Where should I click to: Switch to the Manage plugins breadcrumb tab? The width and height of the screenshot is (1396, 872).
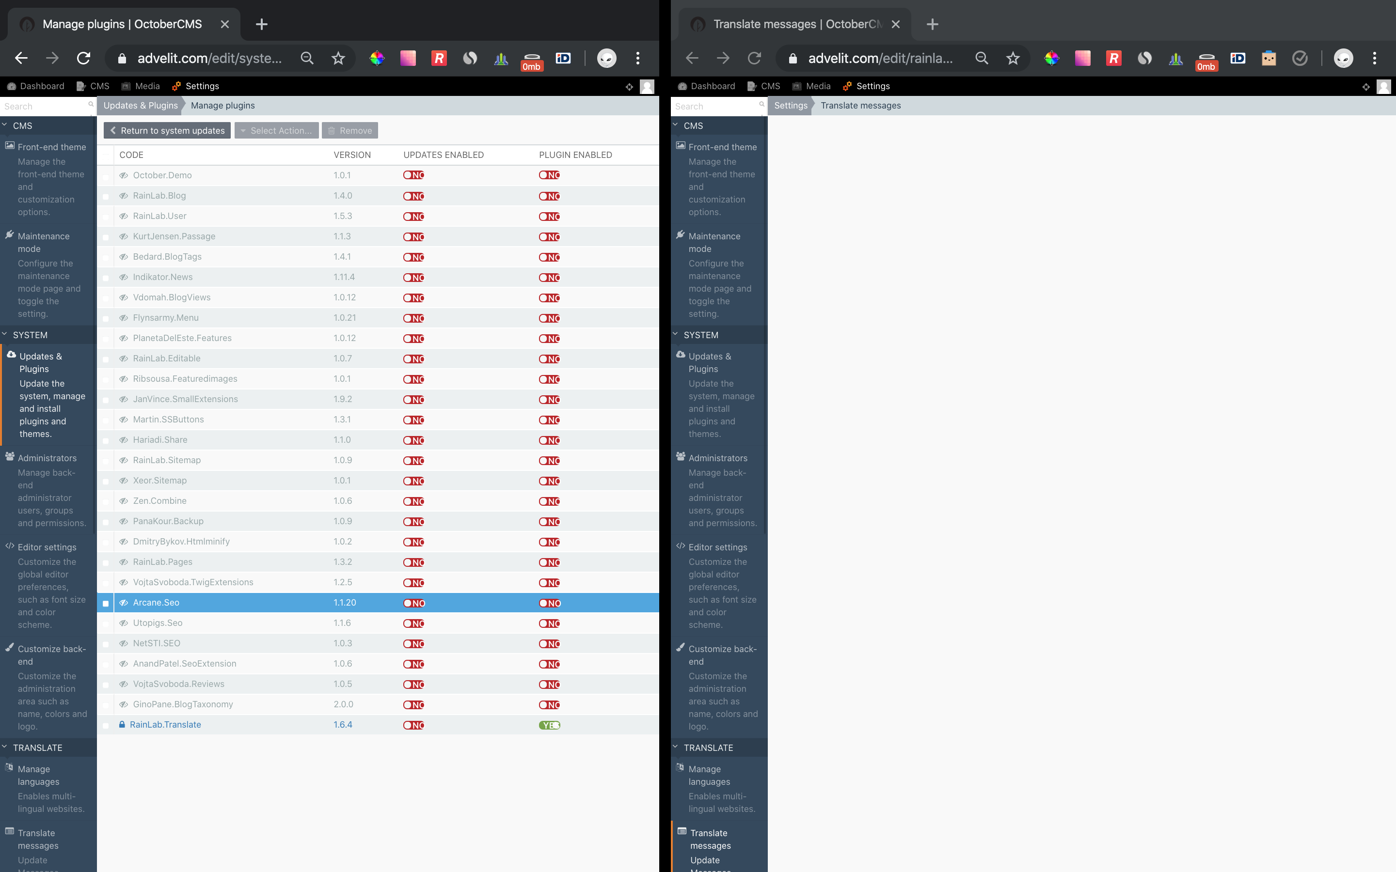point(222,106)
